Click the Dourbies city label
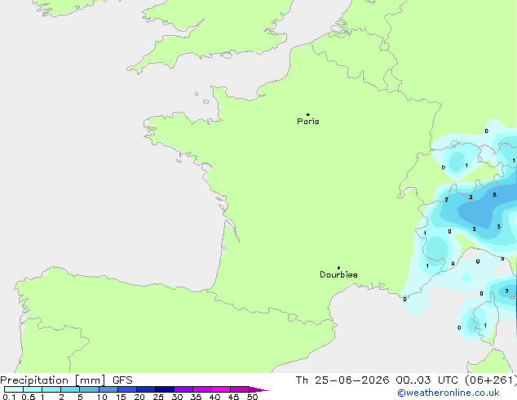Image resolution: width=517 pixels, height=400 pixels. pos(338,274)
